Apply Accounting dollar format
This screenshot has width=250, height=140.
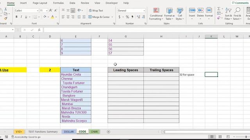pos(120,17)
